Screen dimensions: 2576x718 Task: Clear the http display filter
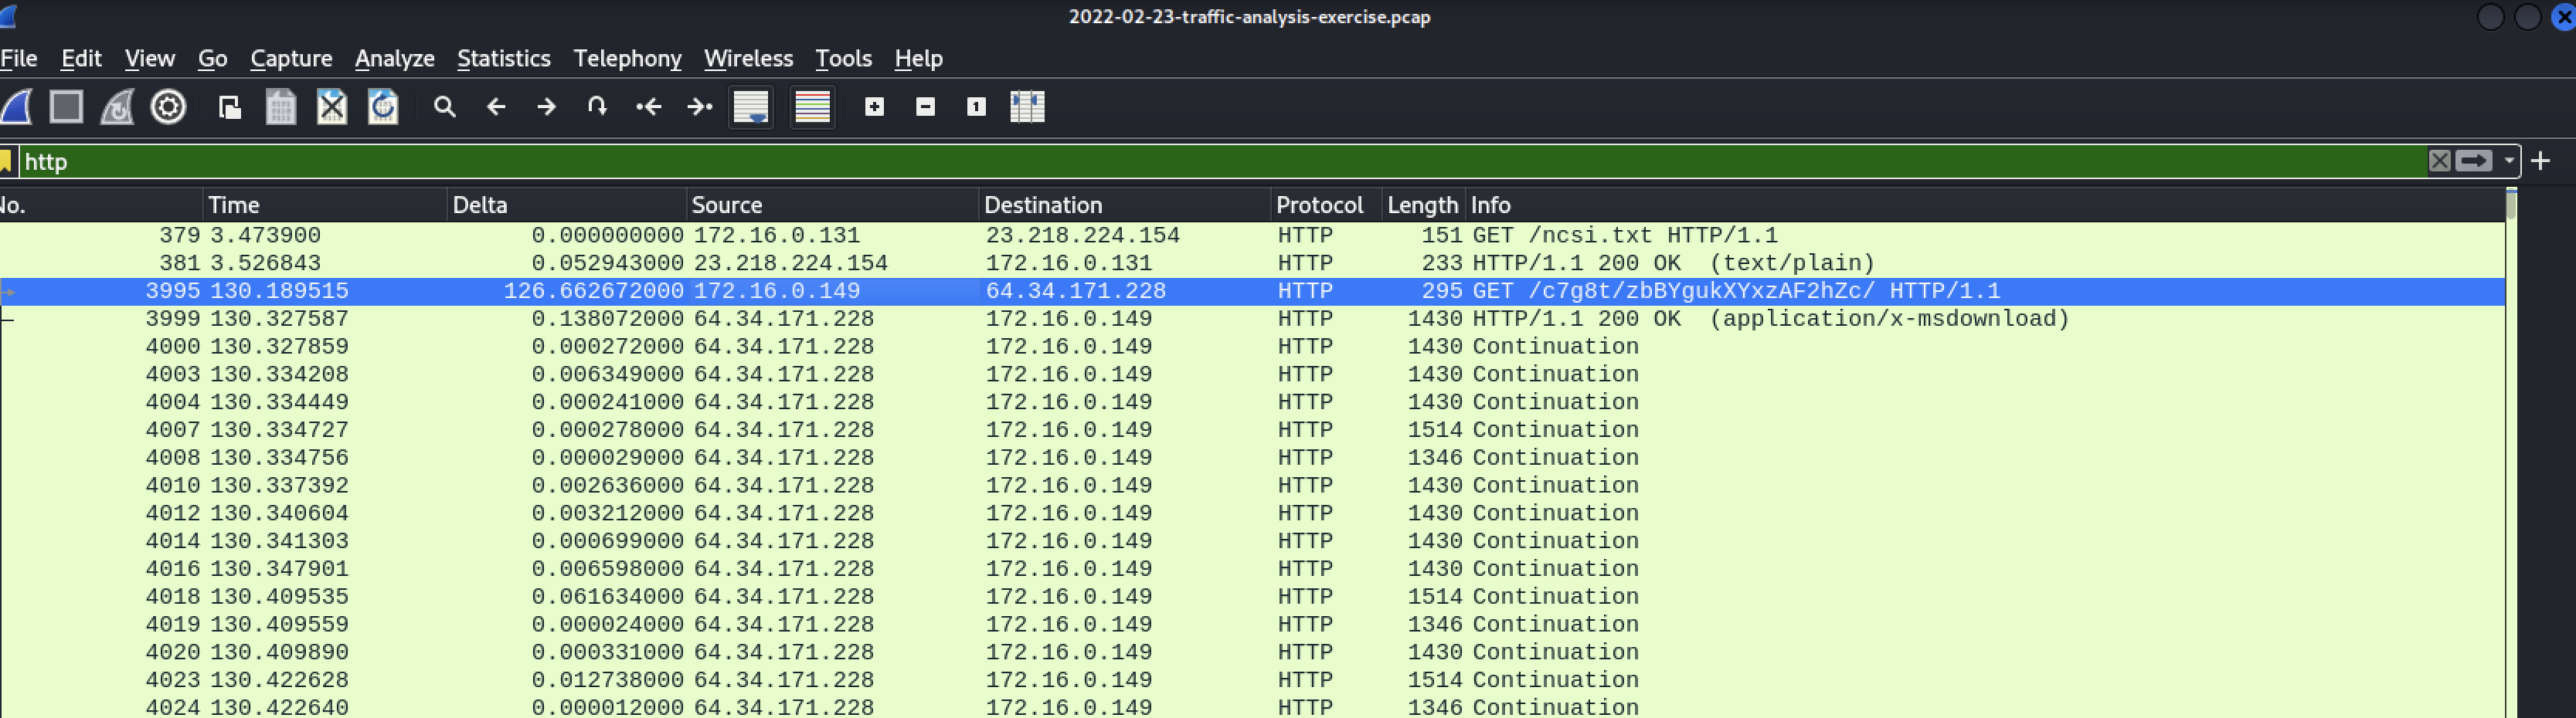pyautogui.click(x=2439, y=162)
